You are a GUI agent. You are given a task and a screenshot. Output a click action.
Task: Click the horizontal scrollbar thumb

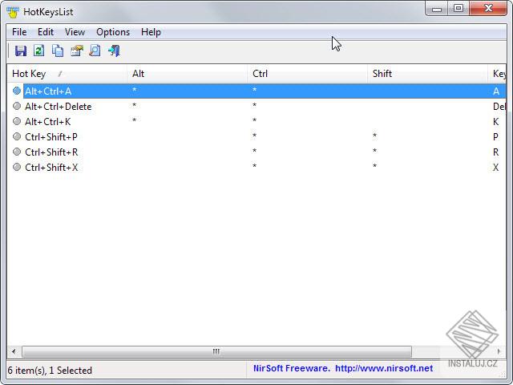[x=216, y=351]
